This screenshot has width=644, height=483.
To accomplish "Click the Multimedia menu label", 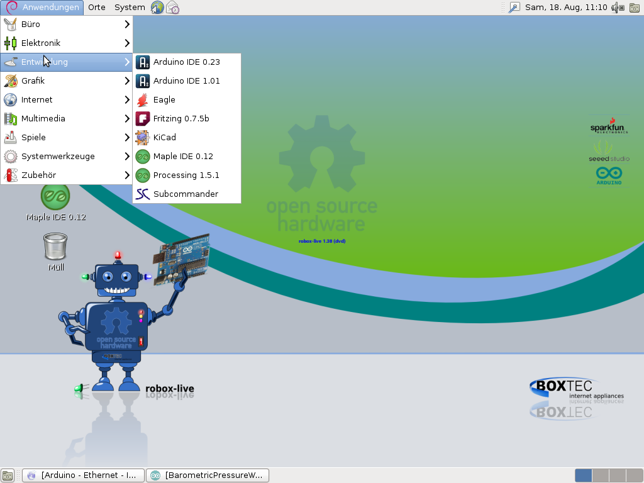I will click(43, 119).
